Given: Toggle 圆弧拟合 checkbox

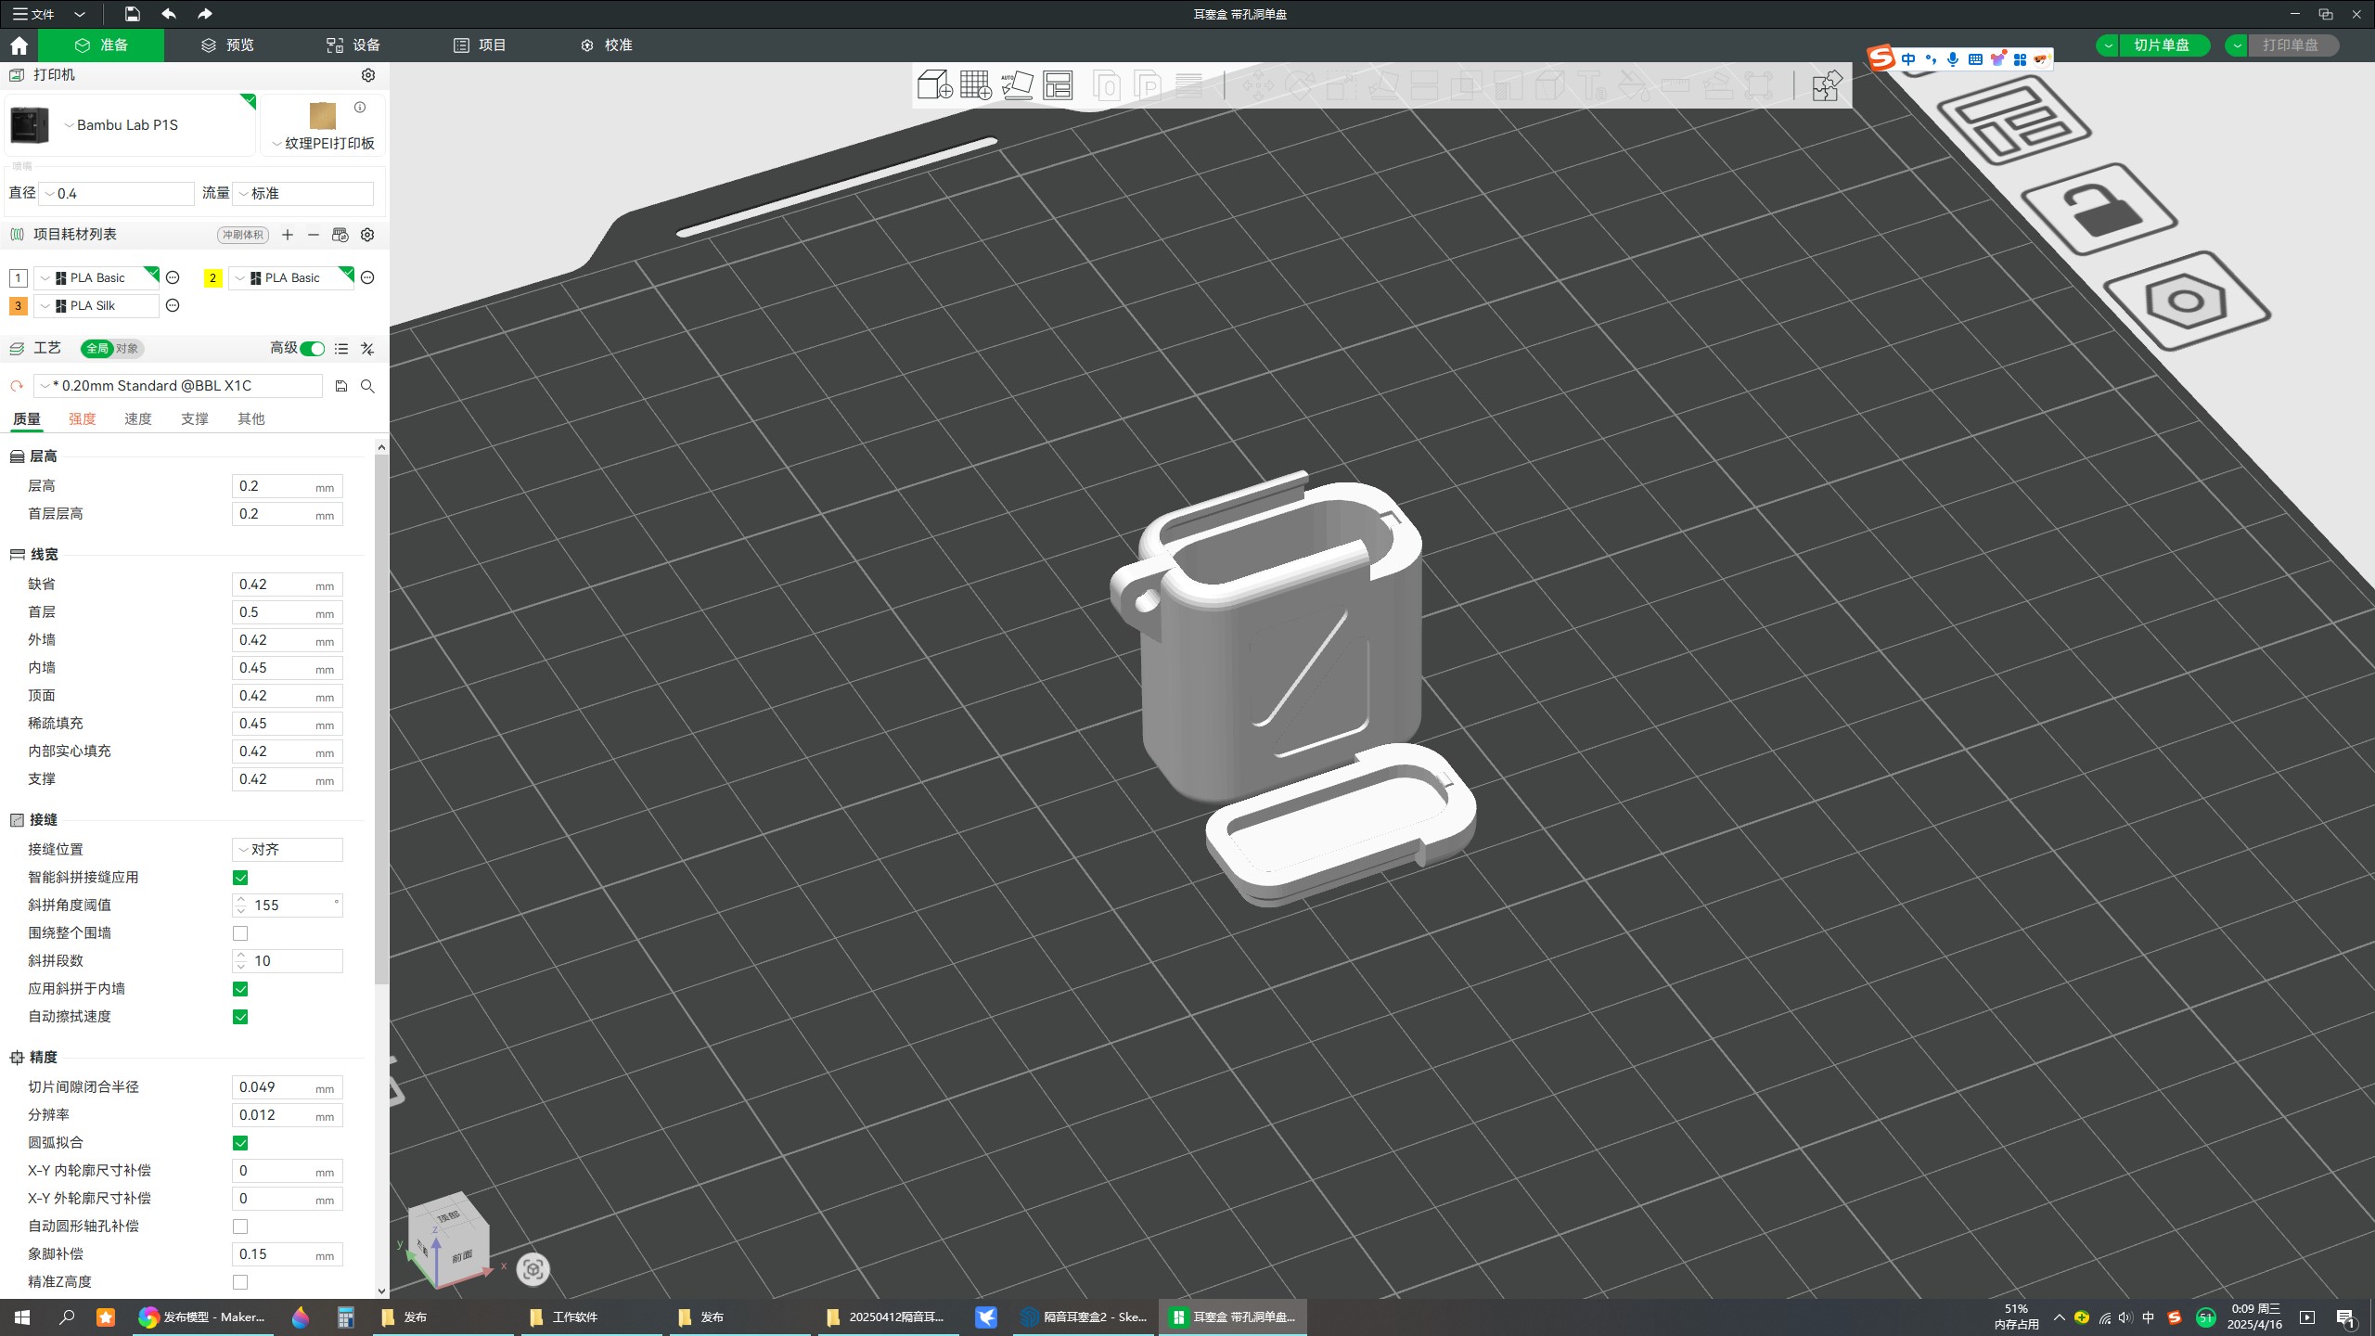Looking at the screenshot, I should (240, 1143).
